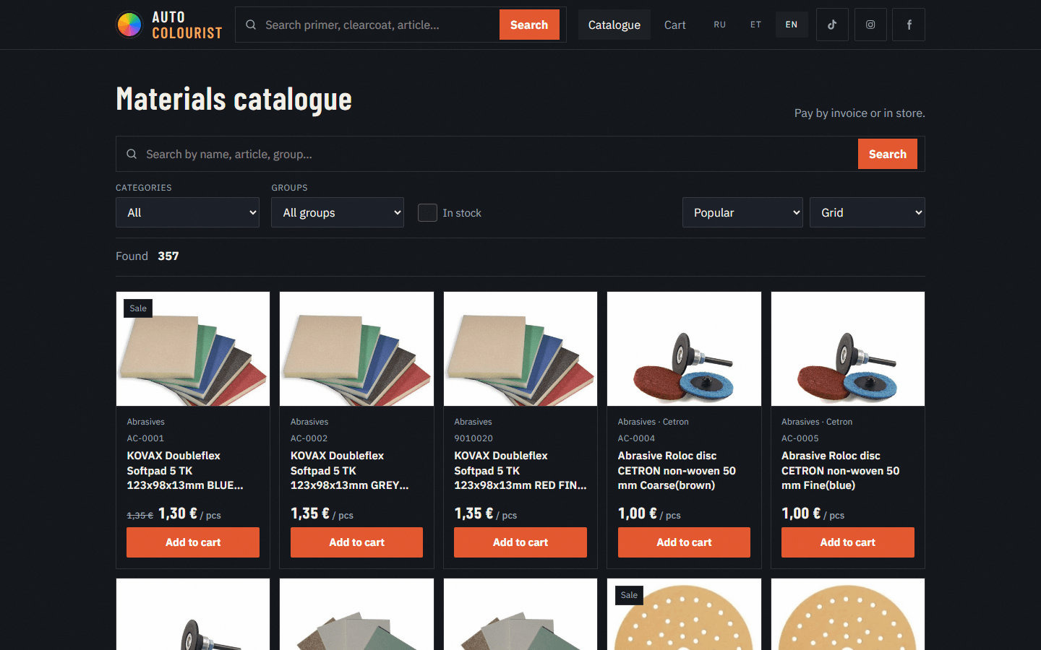Open KOVAX Doubleflex GREY product title
This screenshot has height=650, width=1041.
click(x=350, y=470)
